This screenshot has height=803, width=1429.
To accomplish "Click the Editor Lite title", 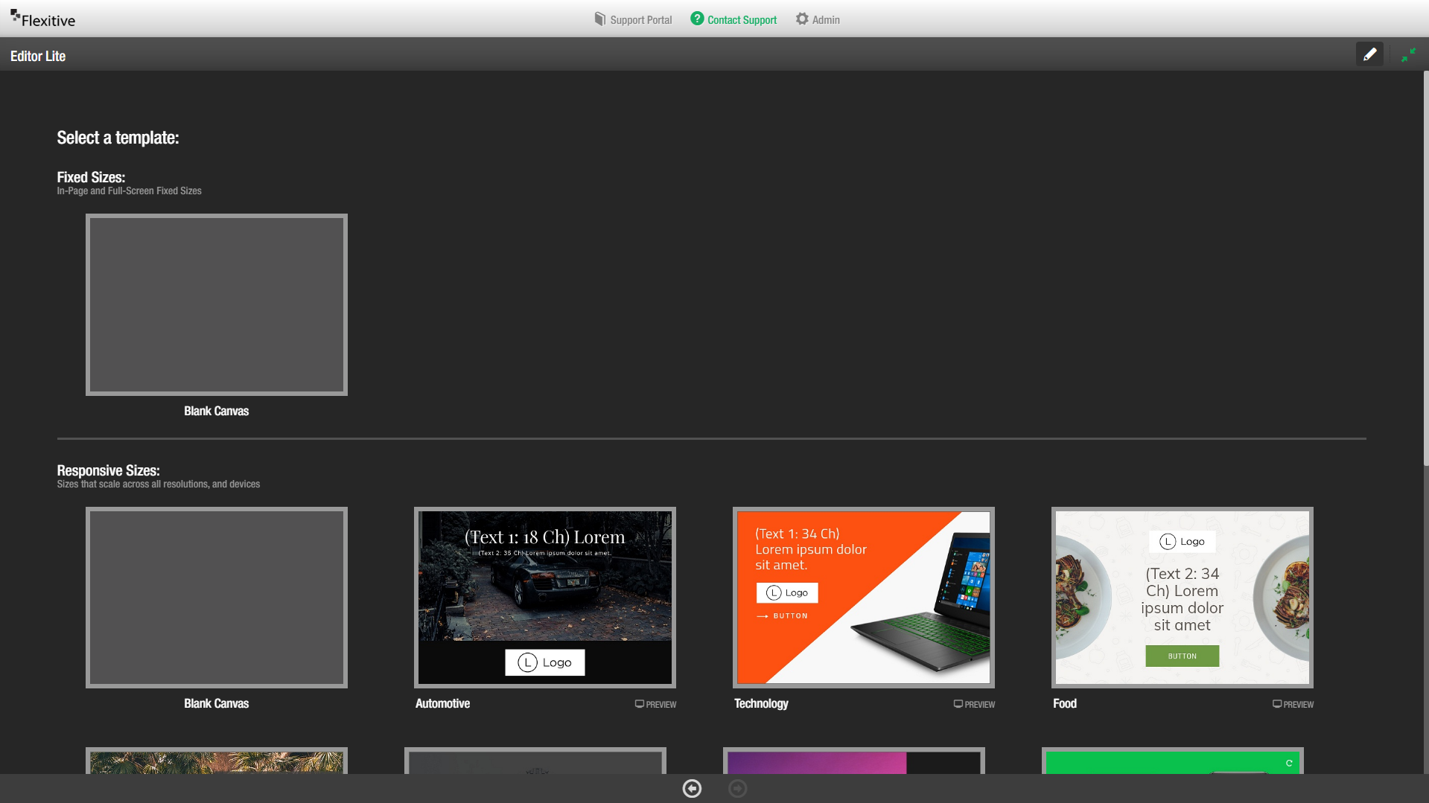I will coord(38,57).
